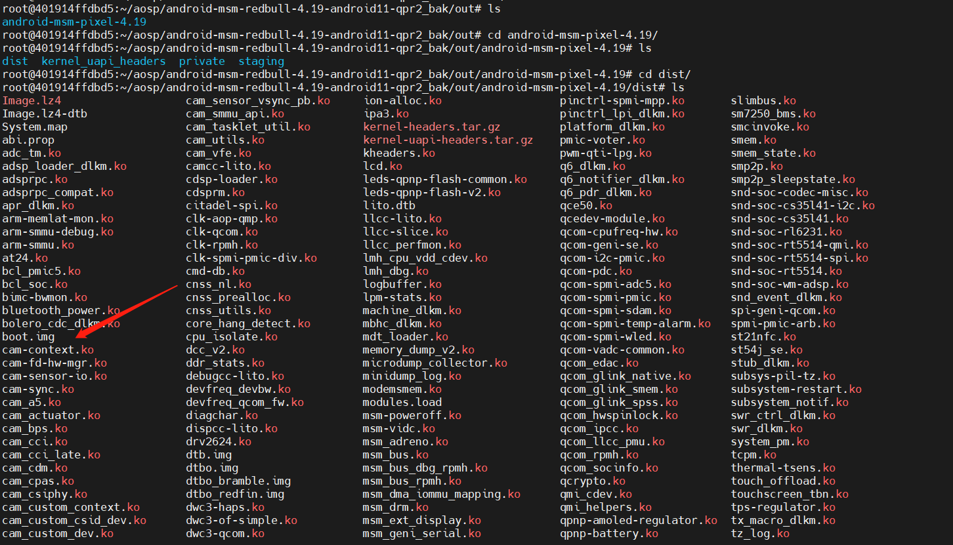The height and width of the screenshot is (545, 953).
Task: Select touchscreen_tbn.ko entry
Action: 790,494
